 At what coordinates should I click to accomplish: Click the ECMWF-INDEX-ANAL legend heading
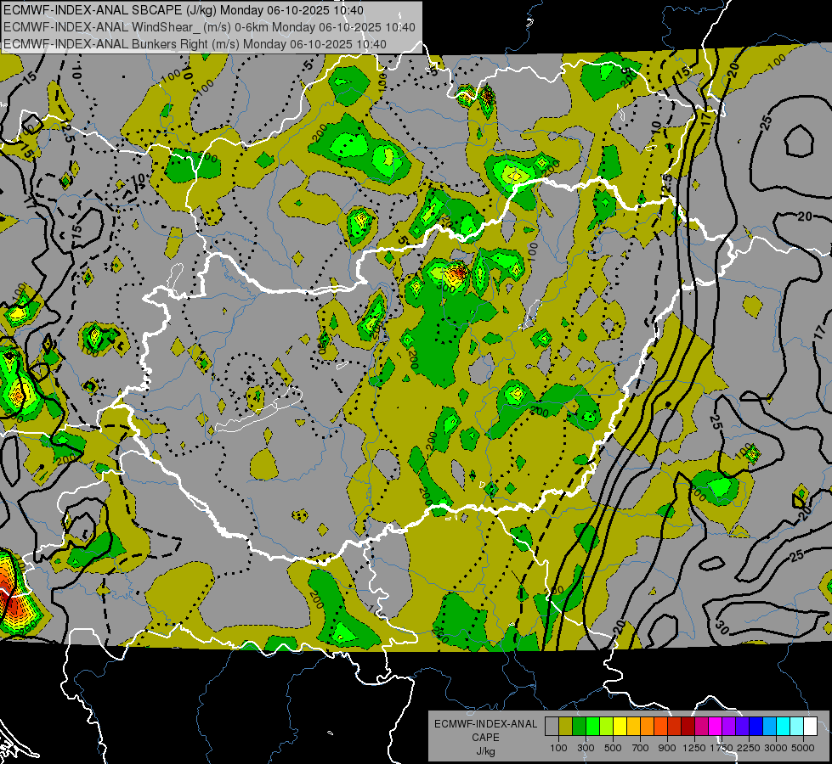coord(485,724)
